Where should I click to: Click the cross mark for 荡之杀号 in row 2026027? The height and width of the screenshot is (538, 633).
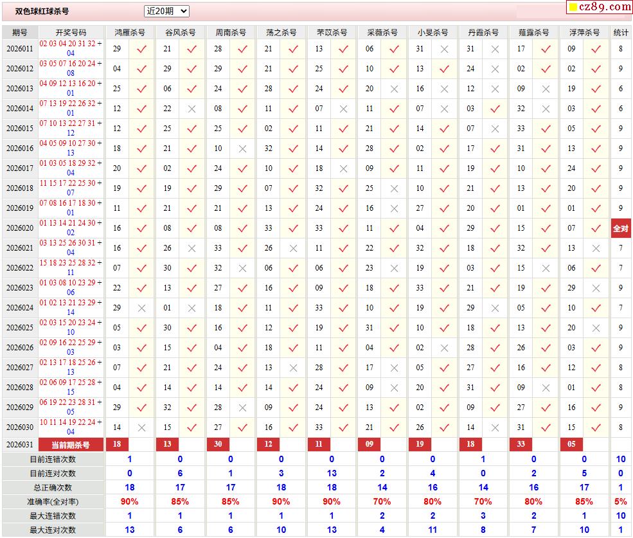point(293,368)
